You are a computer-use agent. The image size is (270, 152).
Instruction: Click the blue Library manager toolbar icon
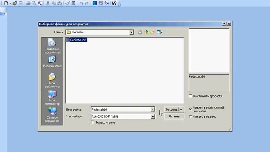(94, 3)
